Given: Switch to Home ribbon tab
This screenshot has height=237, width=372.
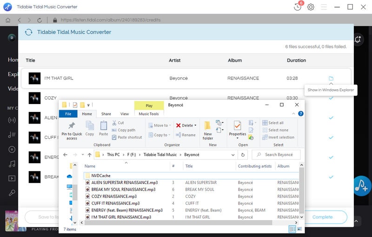Looking at the screenshot, I should coord(87,114).
